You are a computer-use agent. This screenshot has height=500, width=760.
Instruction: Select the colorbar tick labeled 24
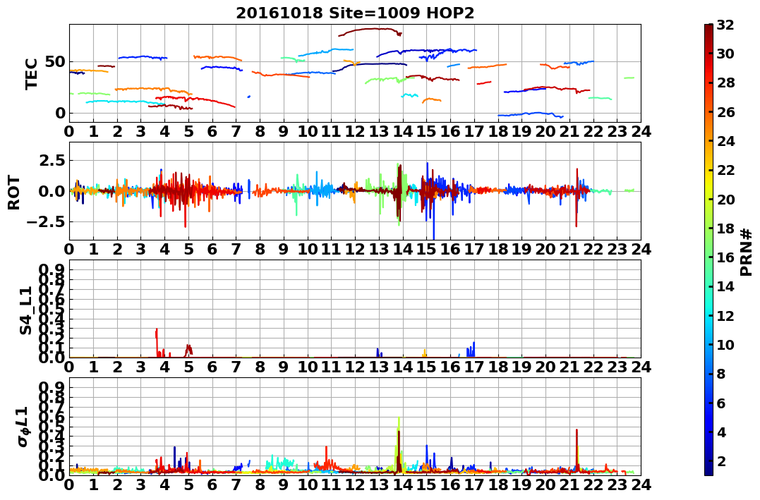[x=725, y=141]
